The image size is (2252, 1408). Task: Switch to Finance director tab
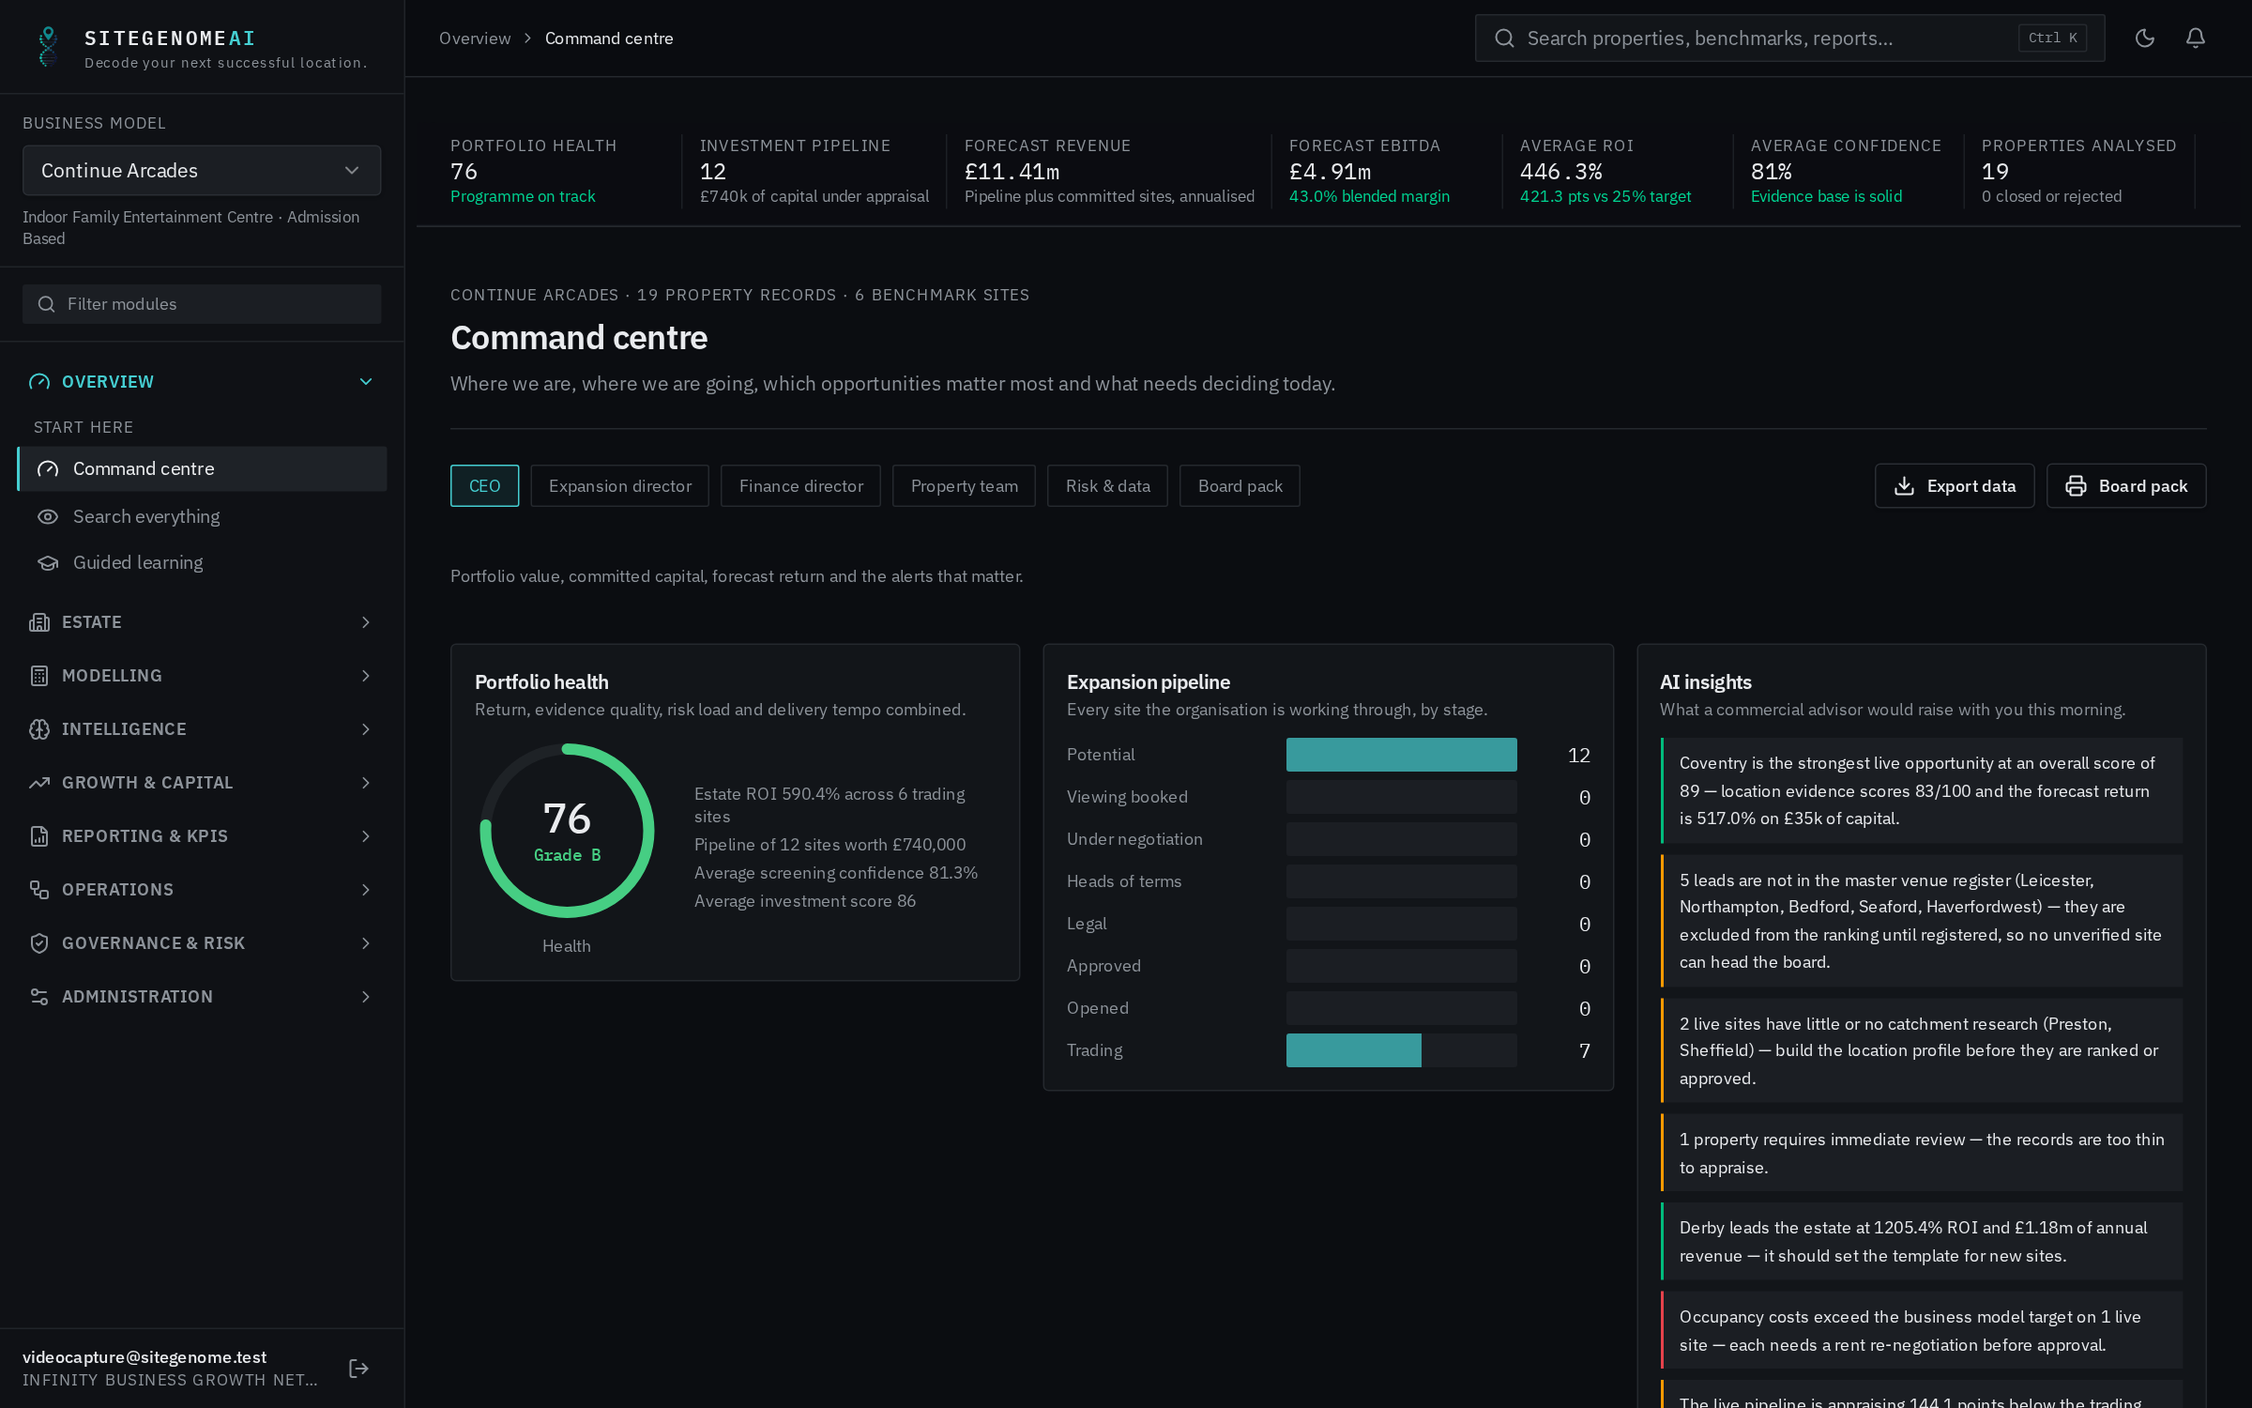point(800,486)
